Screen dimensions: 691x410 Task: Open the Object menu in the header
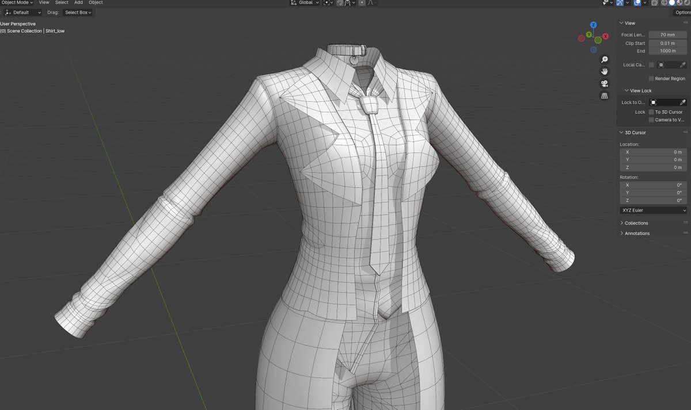[x=96, y=2]
